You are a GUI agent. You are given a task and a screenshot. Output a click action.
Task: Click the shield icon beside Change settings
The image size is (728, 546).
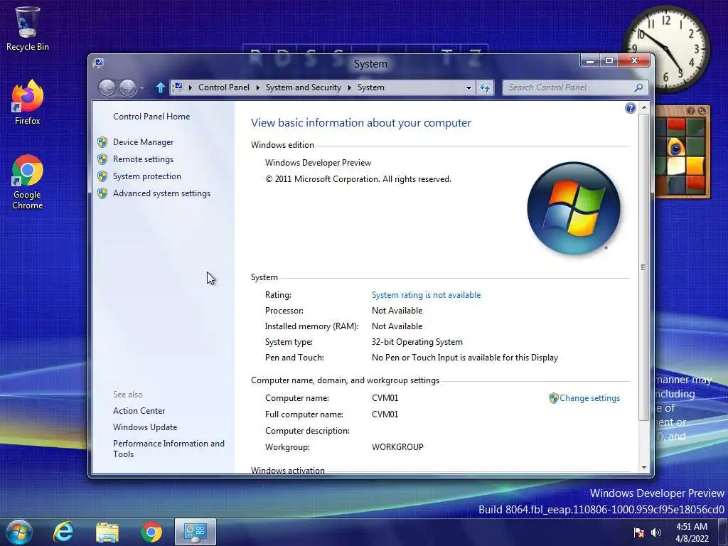(x=553, y=398)
